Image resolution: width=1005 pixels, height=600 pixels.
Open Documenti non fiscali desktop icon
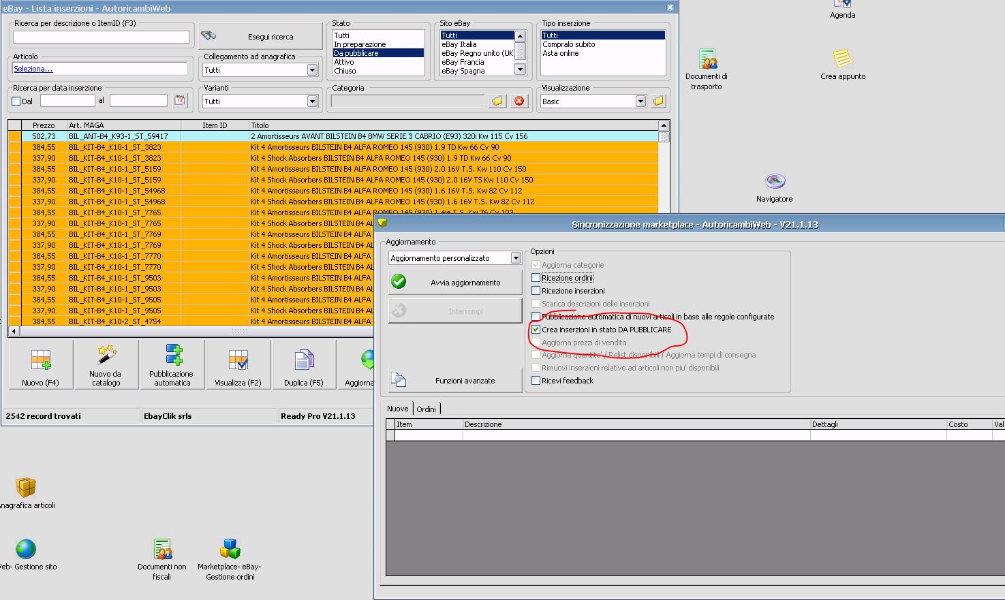click(162, 559)
